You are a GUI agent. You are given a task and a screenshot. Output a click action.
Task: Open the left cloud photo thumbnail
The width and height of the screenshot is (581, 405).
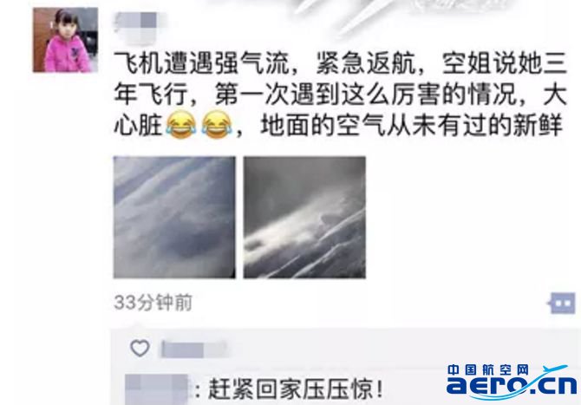[x=174, y=217]
